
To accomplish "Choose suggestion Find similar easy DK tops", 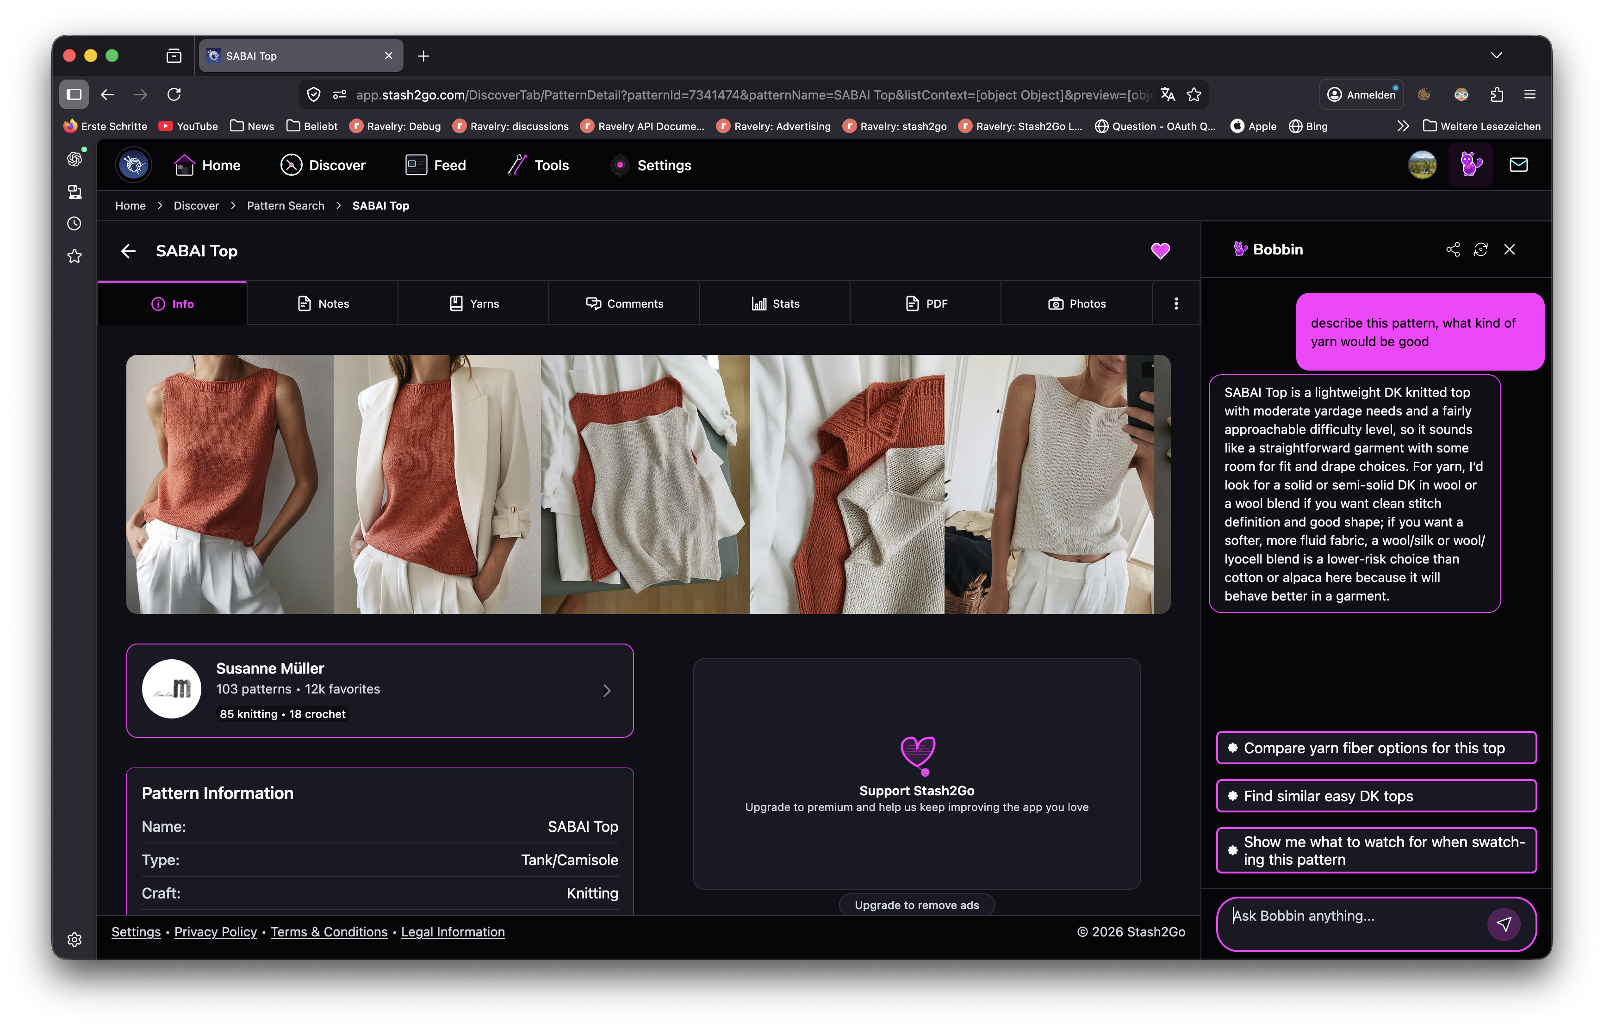I will [1376, 796].
